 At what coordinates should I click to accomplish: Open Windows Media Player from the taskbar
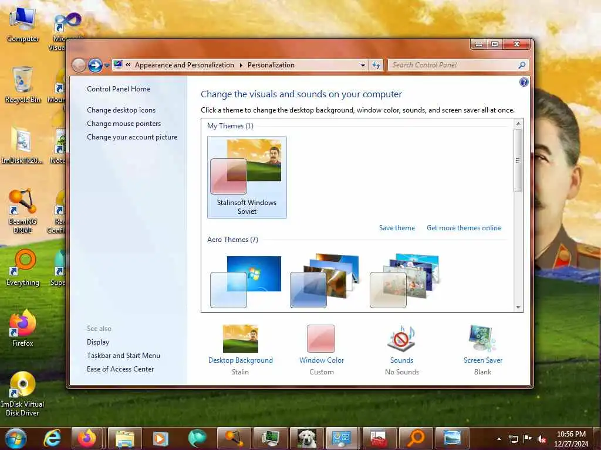click(161, 438)
